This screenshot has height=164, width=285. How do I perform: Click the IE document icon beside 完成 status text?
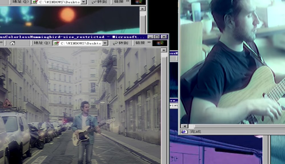(x=184, y=131)
